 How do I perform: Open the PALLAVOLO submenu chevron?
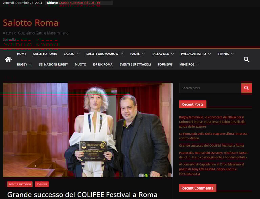tap(172, 54)
